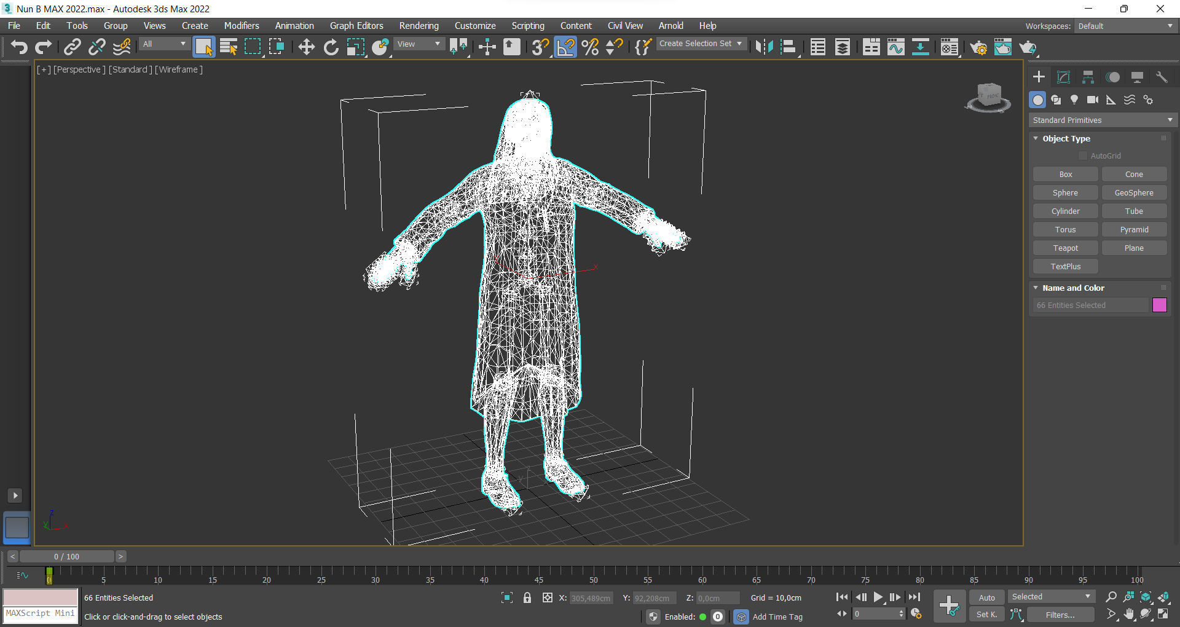Open selection filter All dropdown
Viewport: 1180px width, 627px height.
pos(164,44)
